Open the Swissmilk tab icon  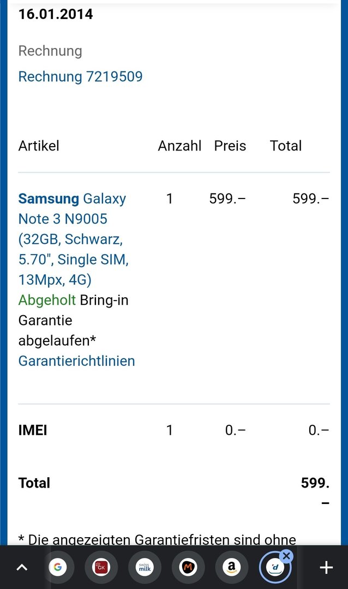(145, 567)
